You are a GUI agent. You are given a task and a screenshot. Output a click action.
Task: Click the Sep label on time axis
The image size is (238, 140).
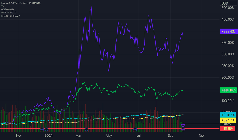(x=170, y=135)
